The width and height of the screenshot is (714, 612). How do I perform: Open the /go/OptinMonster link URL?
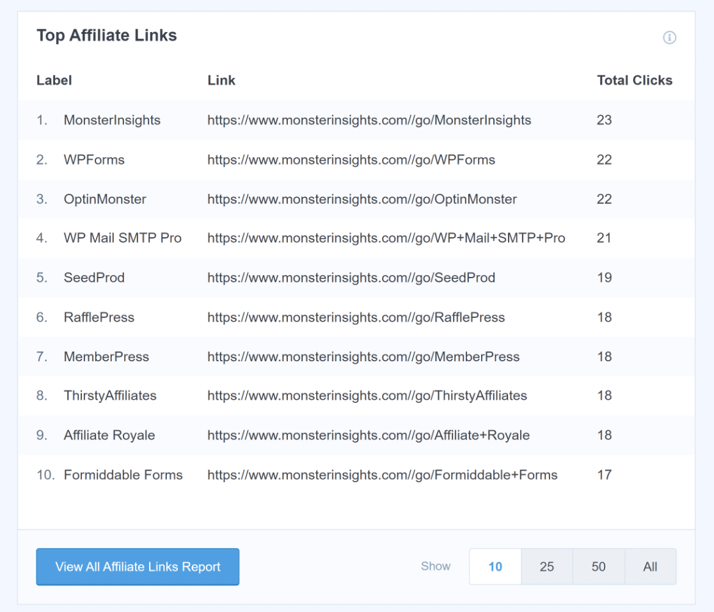(x=362, y=200)
